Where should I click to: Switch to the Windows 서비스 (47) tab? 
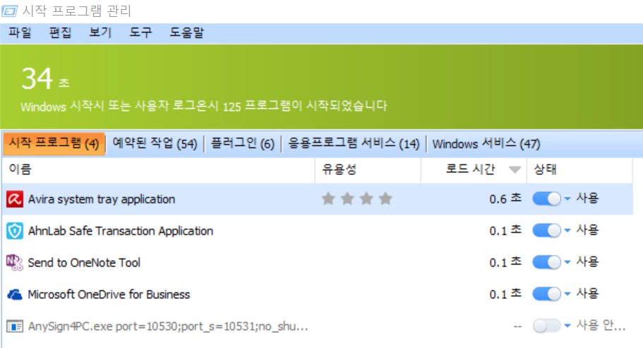tap(486, 144)
